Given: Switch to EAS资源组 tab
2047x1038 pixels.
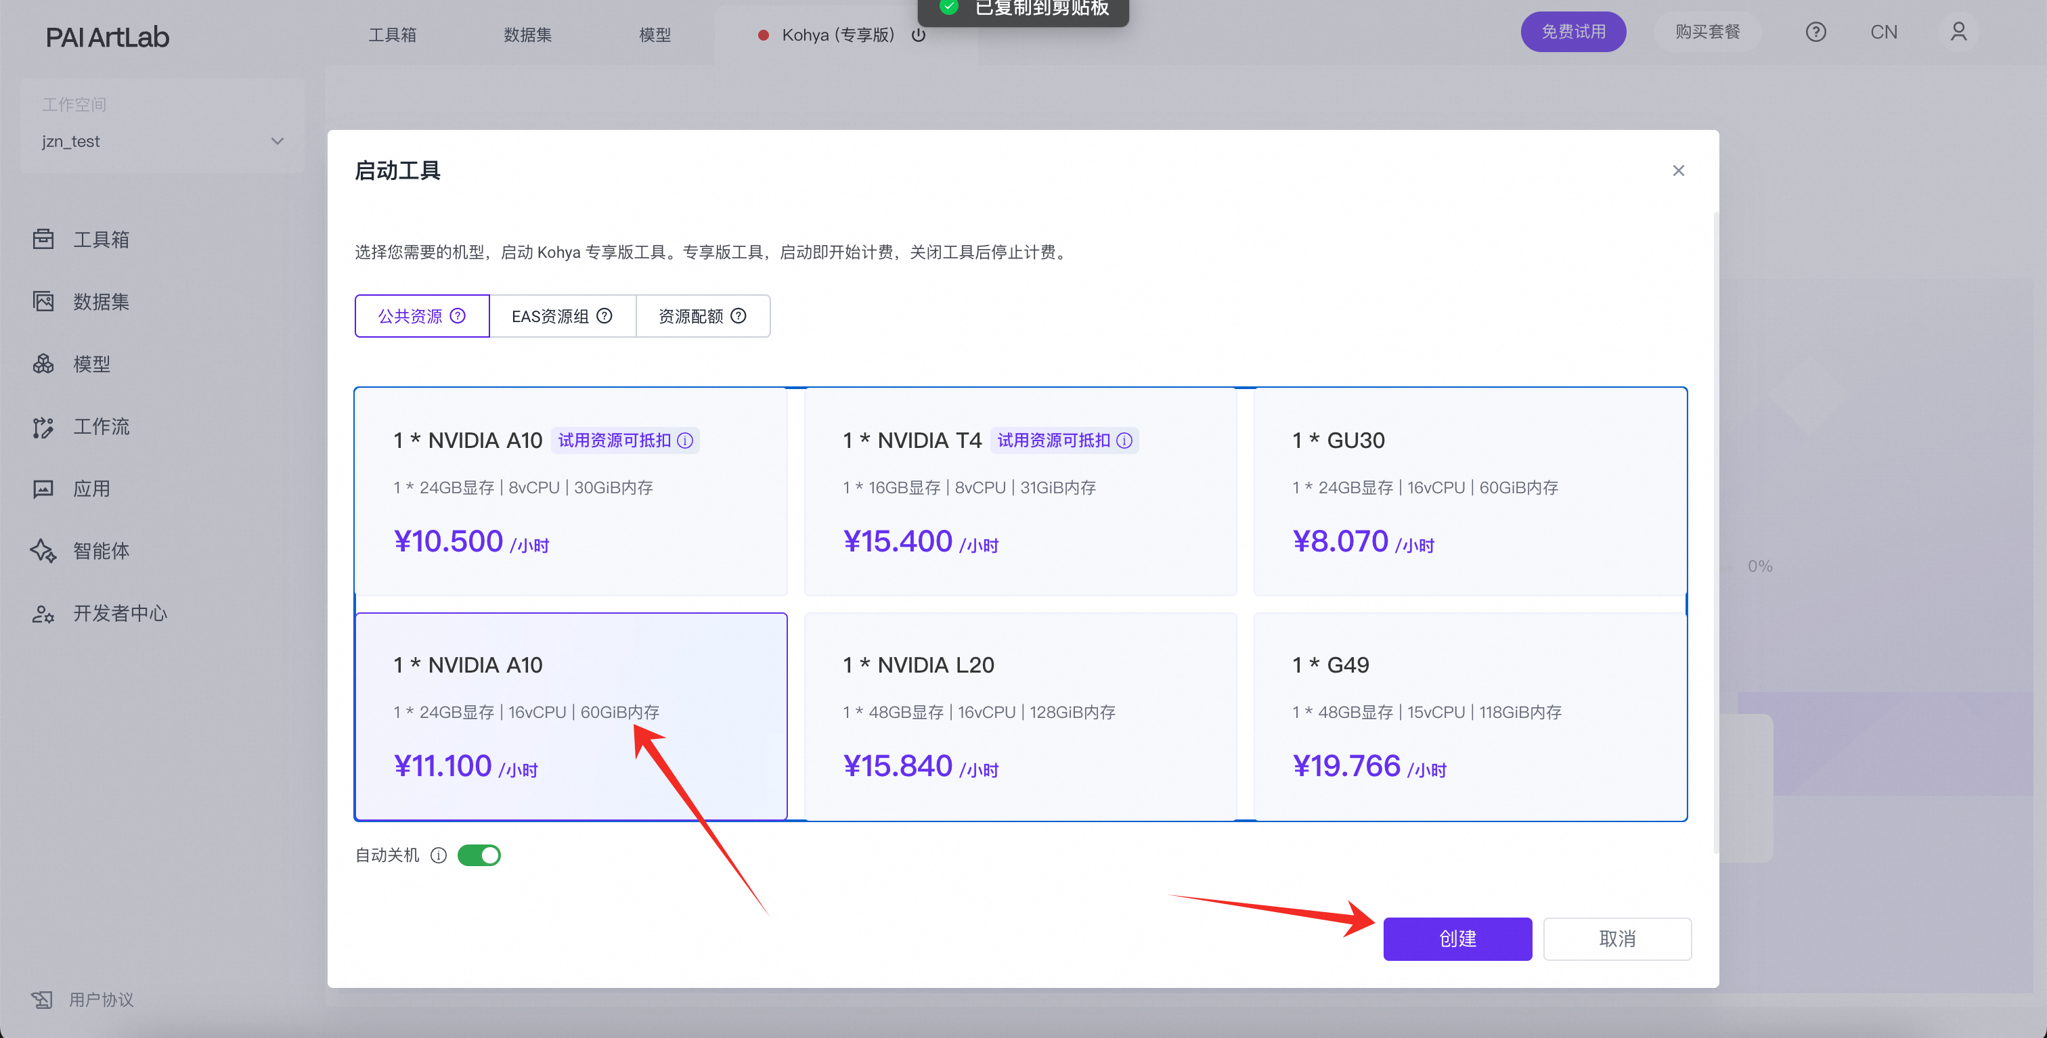Looking at the screenshot, I should (x=562, y=316).
